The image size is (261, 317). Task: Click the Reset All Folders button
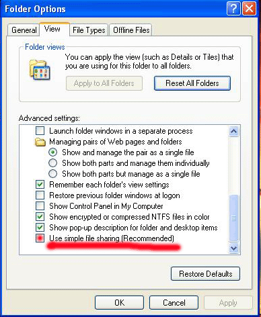pos(192,83)
